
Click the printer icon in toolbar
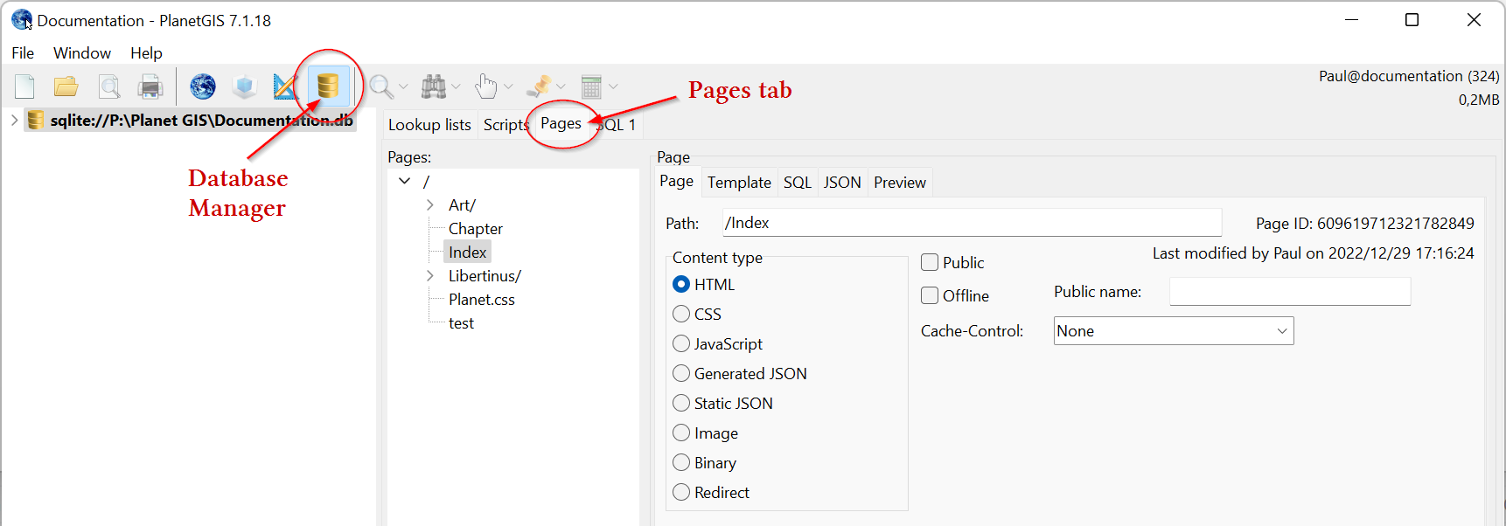150,87
